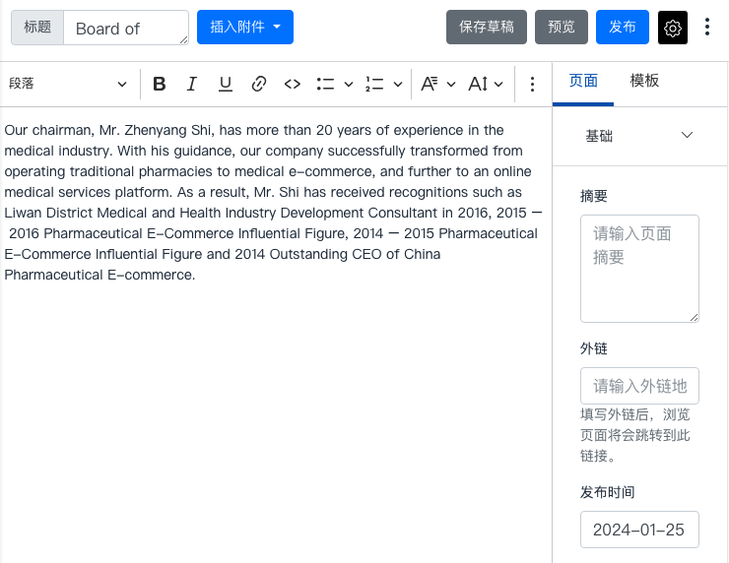Underline the selected text
Screen dimensions: 729x563
(226, 85)
